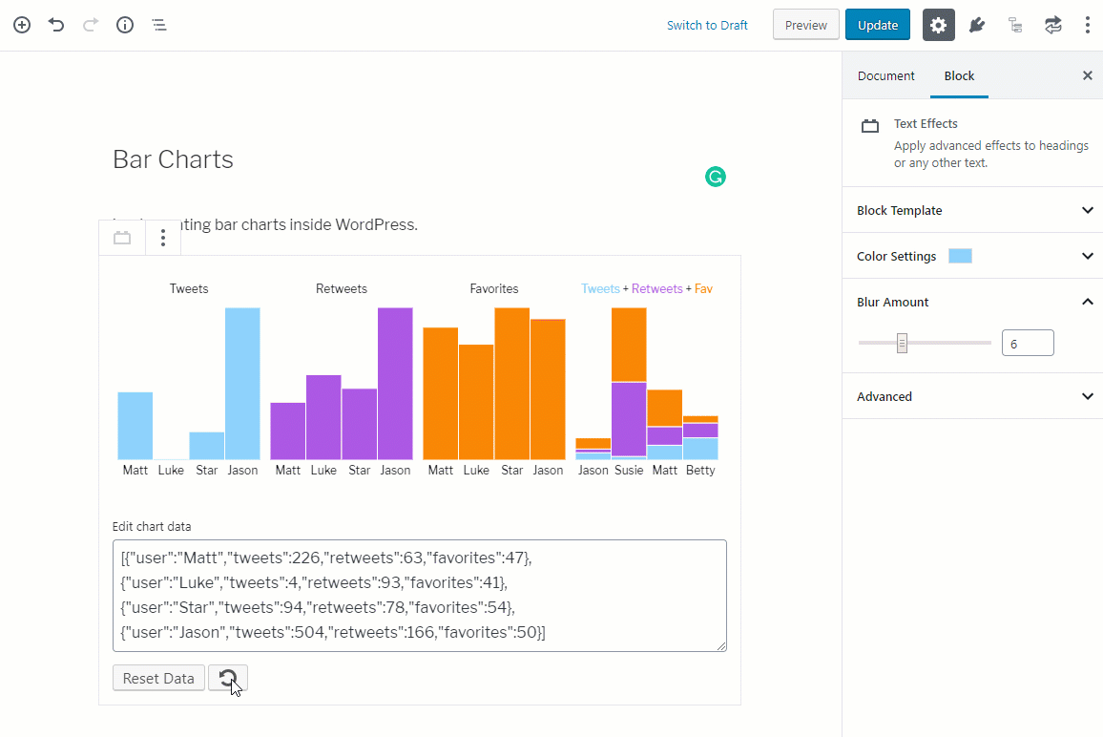Click the Redo icon in the toolbar
Image resolution: width=1103 pixels, height=737 pixels.
pos(90,25)
